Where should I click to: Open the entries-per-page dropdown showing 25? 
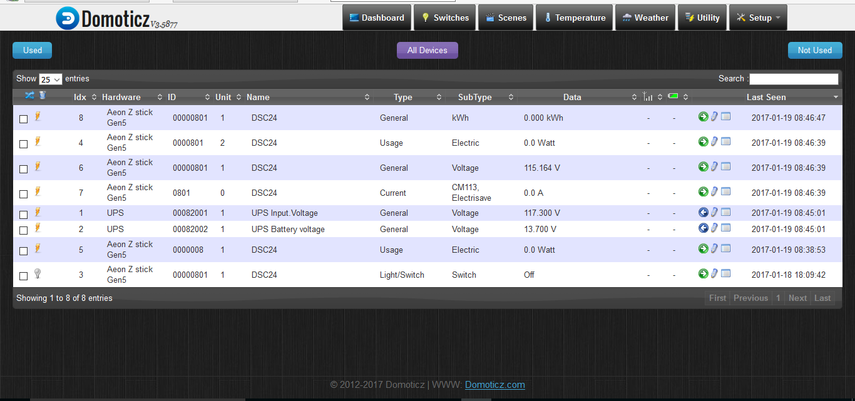[50, 79]
